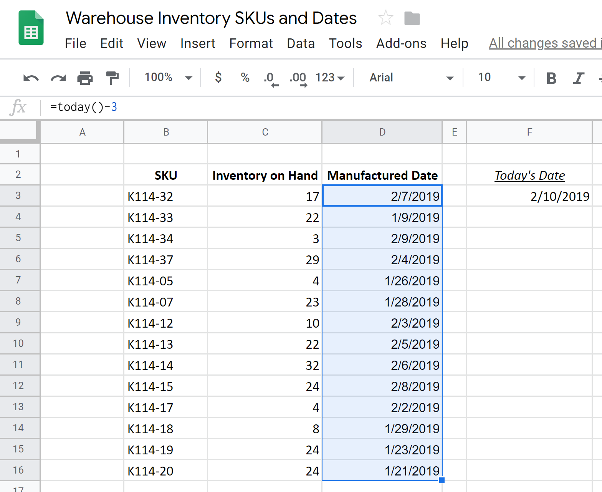The height and width of the screenshot is (492, 602).
Task: Click the selection fill handle
Action: 442,480
